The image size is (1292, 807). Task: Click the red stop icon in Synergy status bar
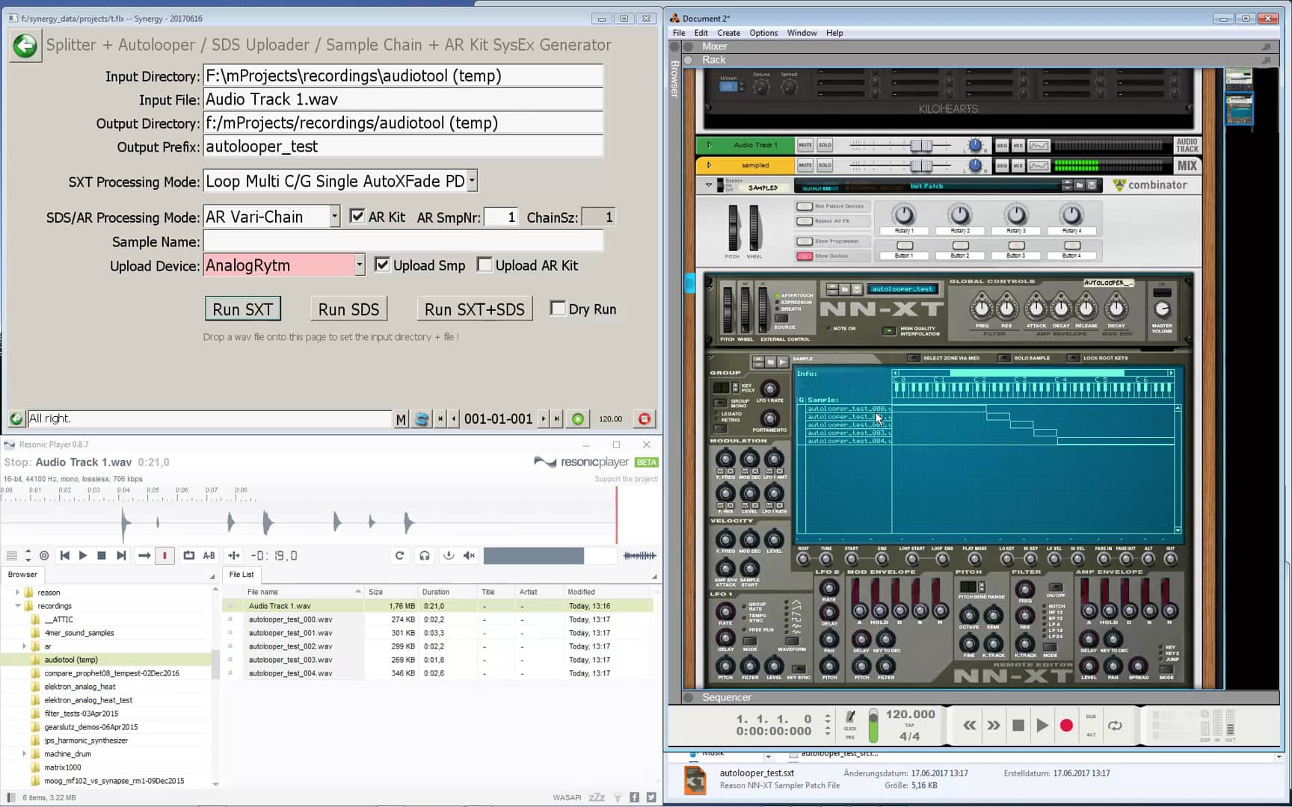click(645, 419)
